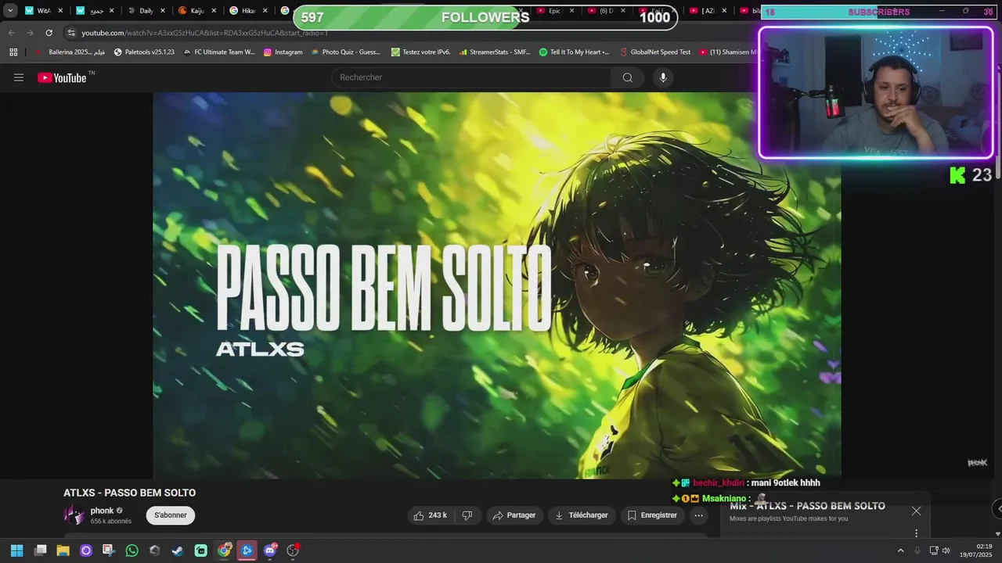The width and height of the screenshot is (1002, 563).
Task: Open WhatsApp from the taskbar
Action: click(132, 550)
